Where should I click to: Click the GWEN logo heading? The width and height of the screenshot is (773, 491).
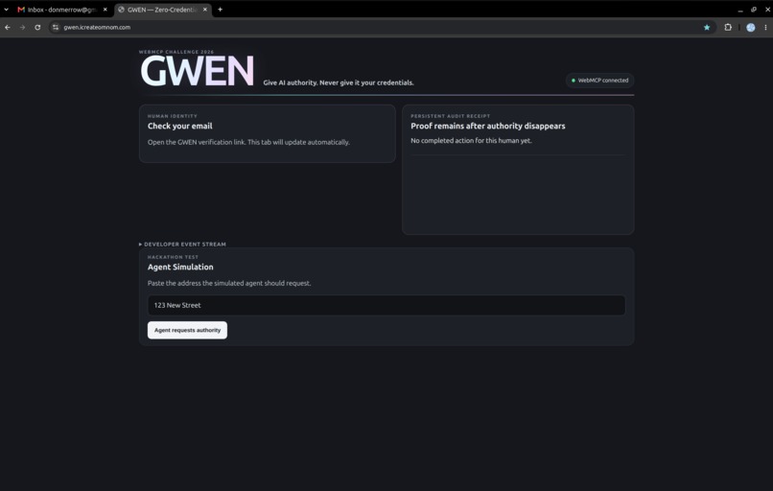click(198, 71)
